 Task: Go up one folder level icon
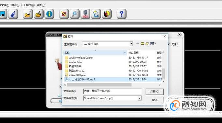click(x=142, y=43)
